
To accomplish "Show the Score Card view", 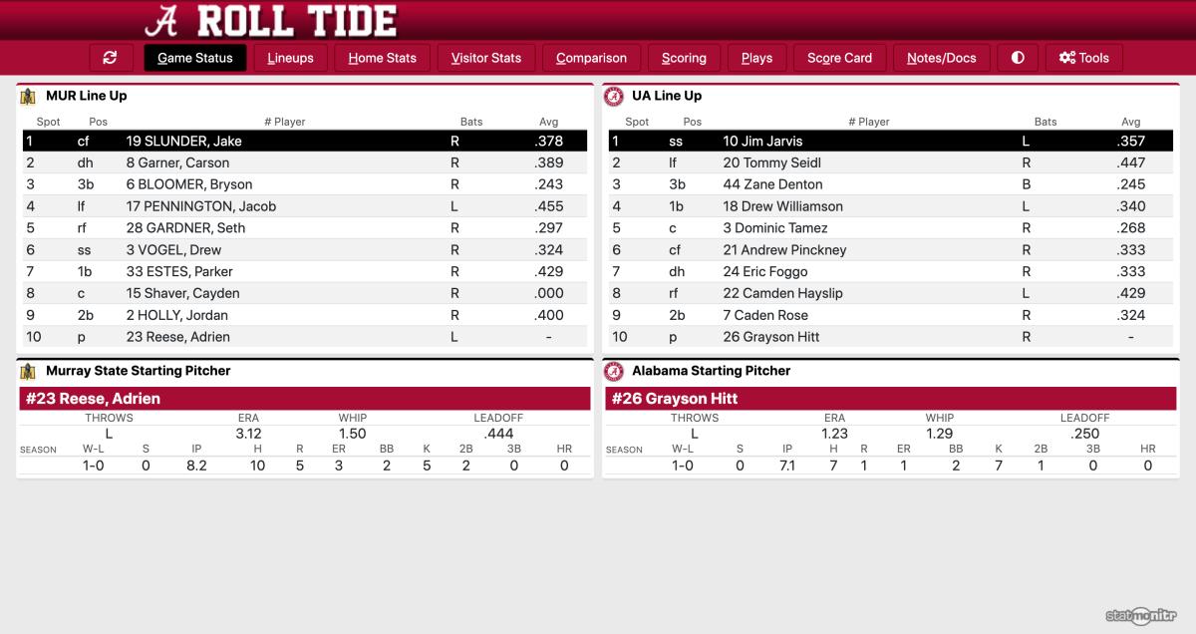I will 839,58.
